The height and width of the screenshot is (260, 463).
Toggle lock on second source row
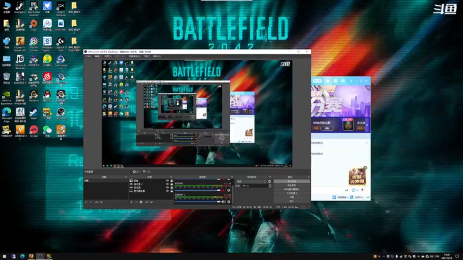pos(171,184)
